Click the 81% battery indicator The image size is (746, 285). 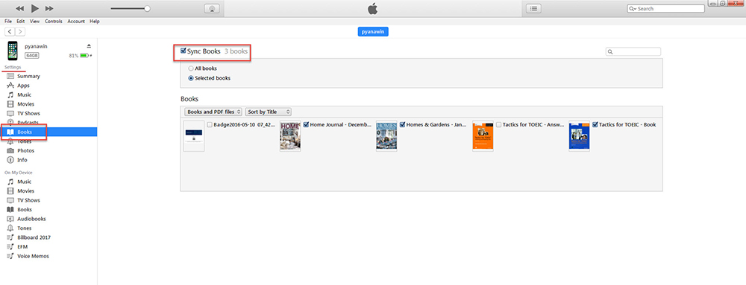coord(81,56)
